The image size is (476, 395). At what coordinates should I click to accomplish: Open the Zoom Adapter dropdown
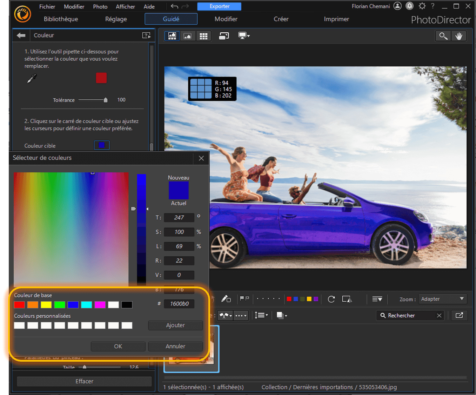coord(443,299)
